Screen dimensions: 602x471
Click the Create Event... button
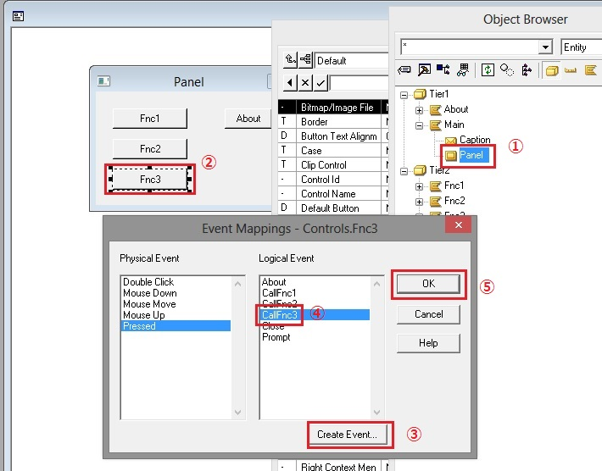click(347, 435)
